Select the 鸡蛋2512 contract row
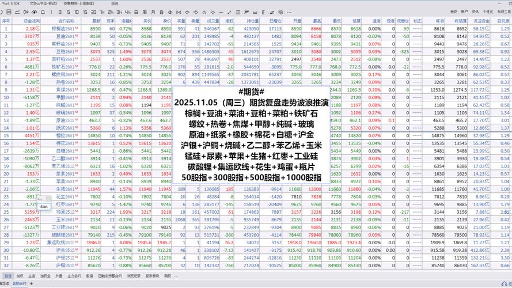Viewport: 512px width, 288px height. [x=256, y=212]
